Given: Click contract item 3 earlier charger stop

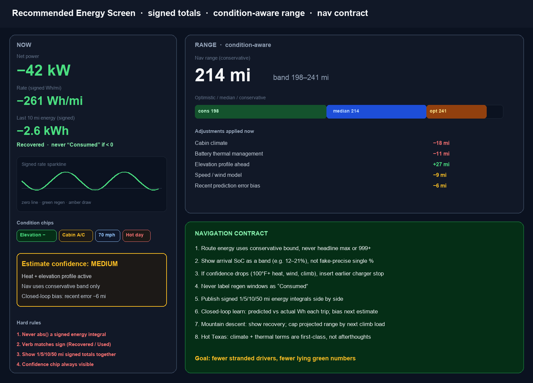Looking at the screenshot, I should (x=289, y=273).
